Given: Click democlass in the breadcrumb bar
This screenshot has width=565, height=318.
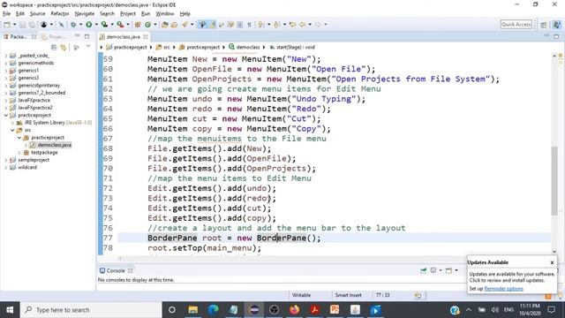Looking at the screenshot, I should (x=247, y=47).
